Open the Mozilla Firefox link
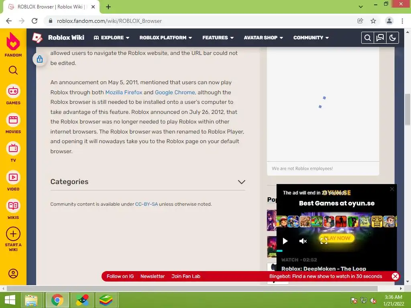 [124, 92]
